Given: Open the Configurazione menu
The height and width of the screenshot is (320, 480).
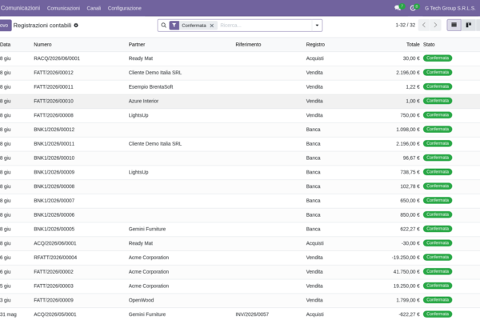Looking at the screenshot, I should tap(125, 8).
